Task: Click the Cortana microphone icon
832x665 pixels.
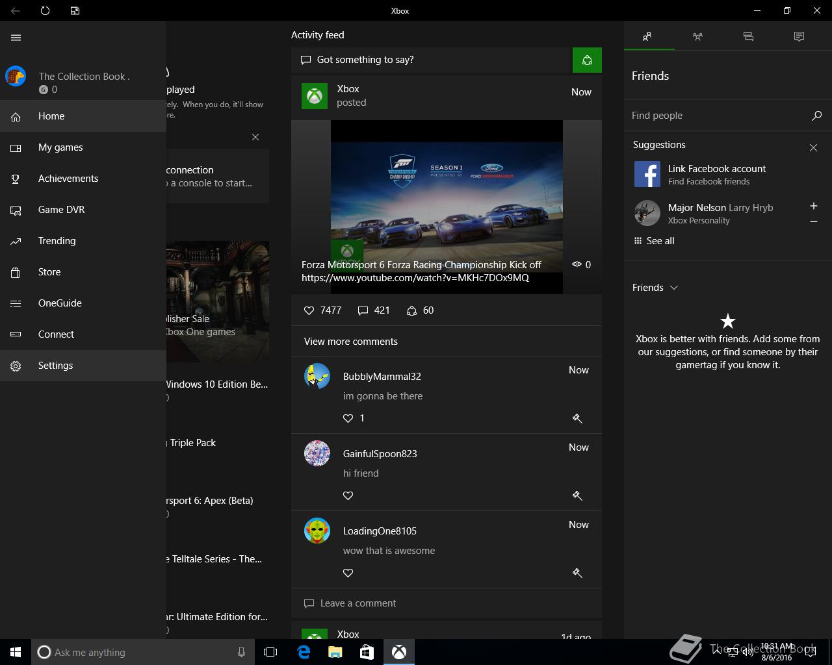Action: pos(241,652)
